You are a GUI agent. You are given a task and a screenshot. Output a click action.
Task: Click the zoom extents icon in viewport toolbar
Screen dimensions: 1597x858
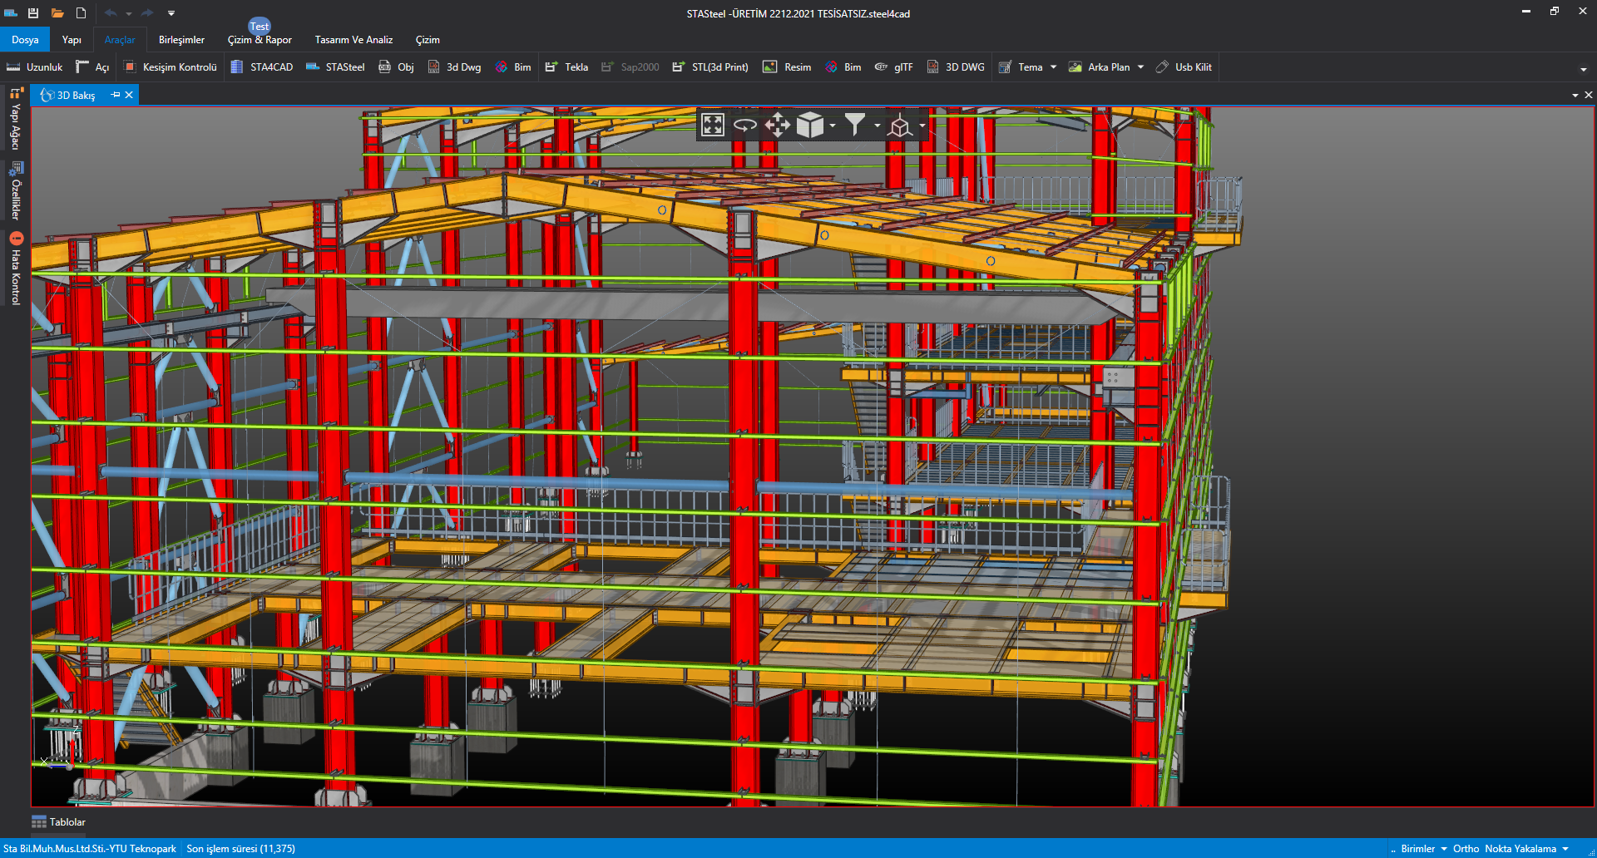pyautogui.click(x=713, y=126)
